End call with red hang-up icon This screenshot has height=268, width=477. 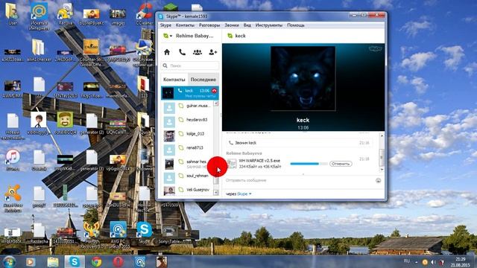(214, 91)
